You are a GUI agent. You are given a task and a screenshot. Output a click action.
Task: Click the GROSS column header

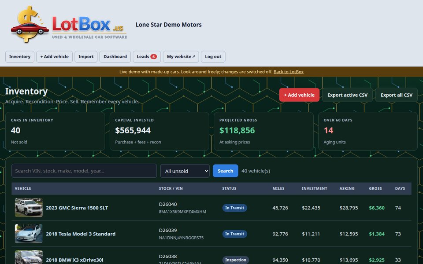(375, 188)
